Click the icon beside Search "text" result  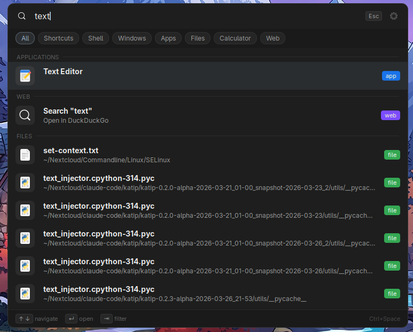tap(25, 115)
